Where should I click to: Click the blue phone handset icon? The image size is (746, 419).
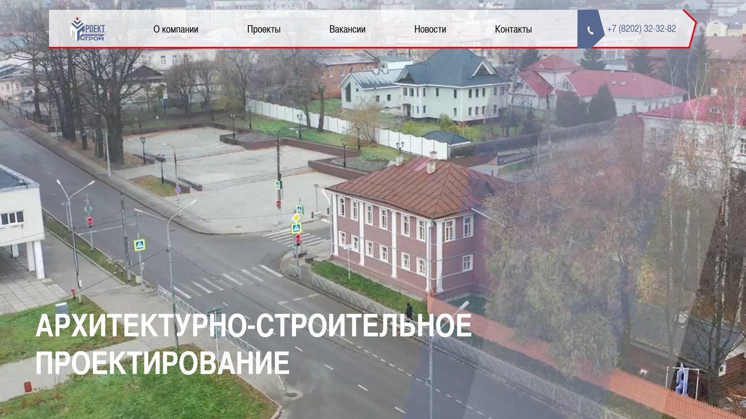coord(590,30)
